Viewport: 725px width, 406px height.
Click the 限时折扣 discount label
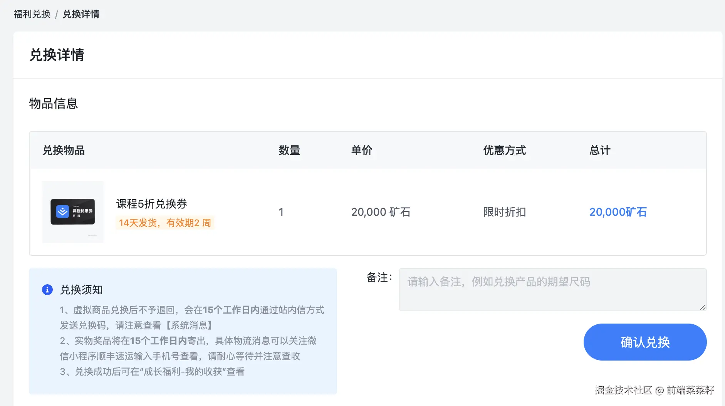point(504,212)
